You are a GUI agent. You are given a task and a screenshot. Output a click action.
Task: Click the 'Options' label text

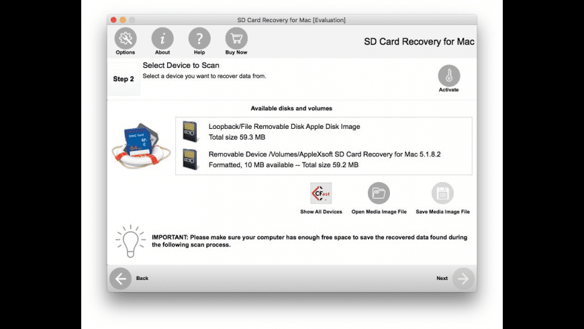pyautogui.click(x=125, y=52)
